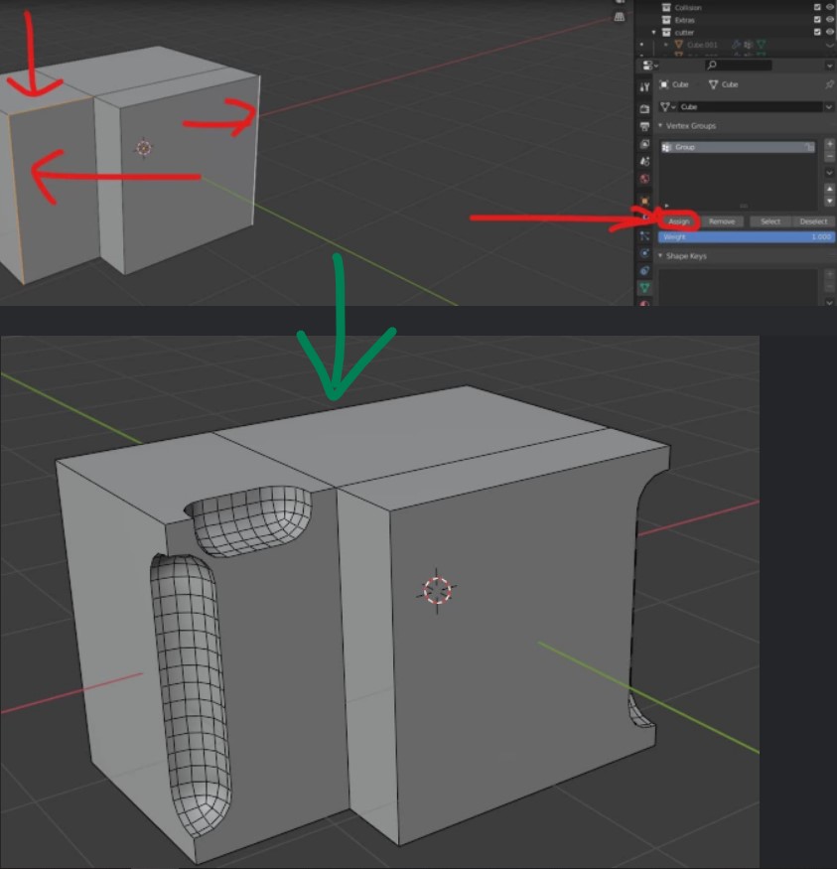Screen dimensions: 837x869
Task: Collapse the Shape Keys panel
Action: click(x=660, y=255)
